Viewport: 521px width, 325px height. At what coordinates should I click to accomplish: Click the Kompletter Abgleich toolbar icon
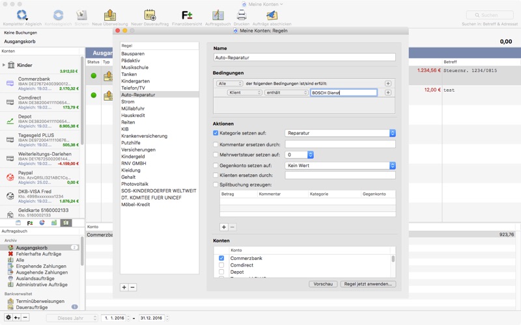coord(22,15)
